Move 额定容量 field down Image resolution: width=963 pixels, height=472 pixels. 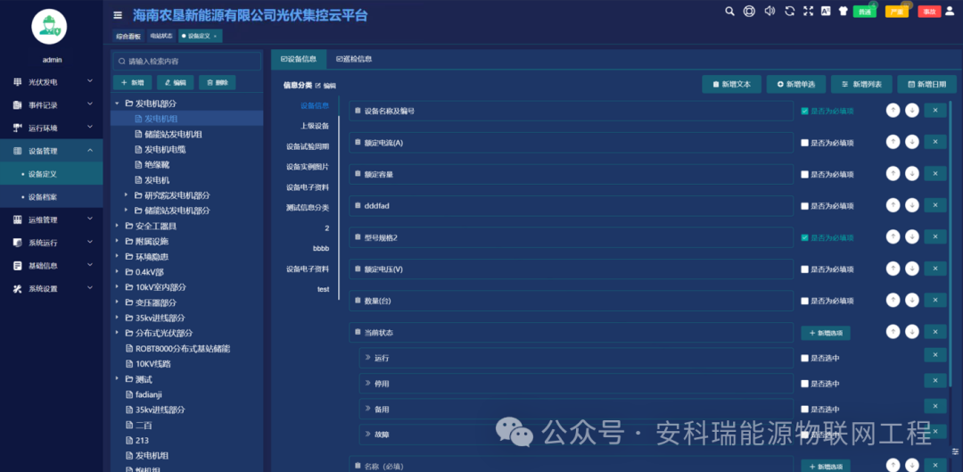click(x=912, y=174)
